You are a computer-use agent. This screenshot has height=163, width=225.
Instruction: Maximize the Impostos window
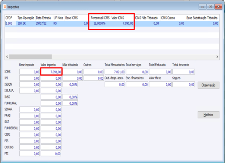(210, 7)
